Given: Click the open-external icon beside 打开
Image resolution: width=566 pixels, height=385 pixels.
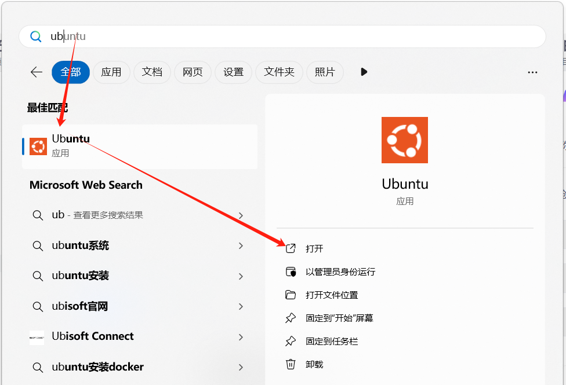Looking at the screenshot, I should [291, 248].
